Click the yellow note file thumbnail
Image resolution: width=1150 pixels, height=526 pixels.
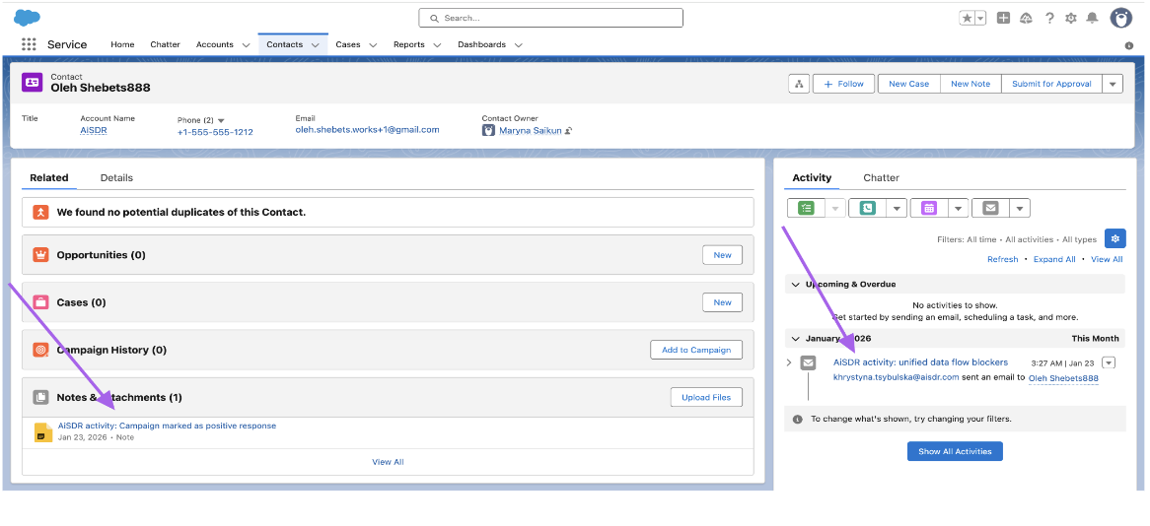43,432
